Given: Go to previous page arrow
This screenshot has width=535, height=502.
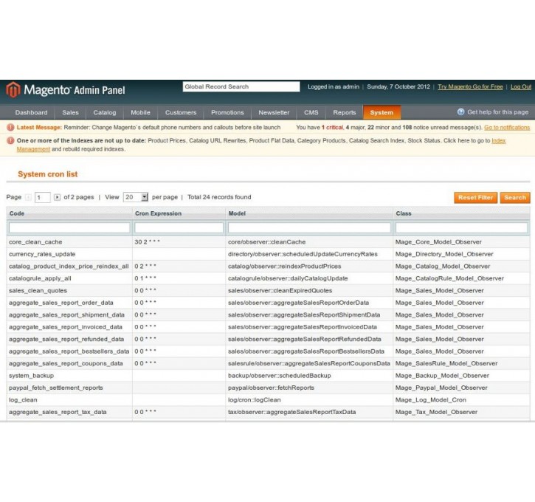Looking at the screenshot, I should 28,197.
